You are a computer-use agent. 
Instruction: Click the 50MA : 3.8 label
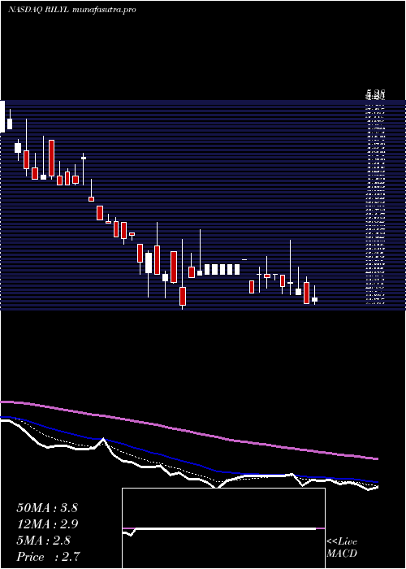tap(47, 508)
